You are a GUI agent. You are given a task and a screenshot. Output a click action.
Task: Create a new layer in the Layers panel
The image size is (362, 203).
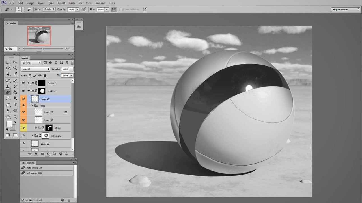pyautogui.click(x=61, y=154)
